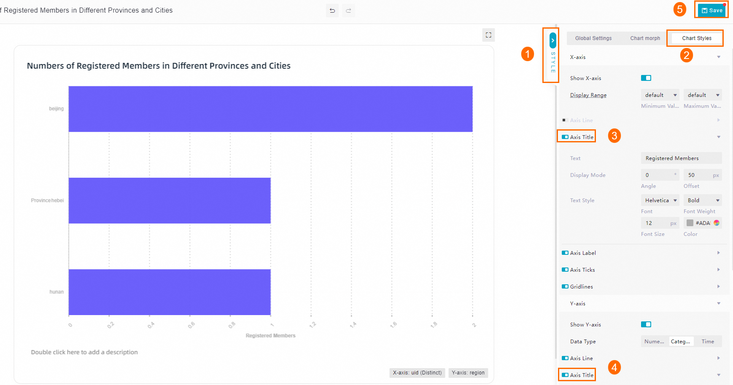Click the hunan axis label
This screenshot has height=385, width=733.
57,292
